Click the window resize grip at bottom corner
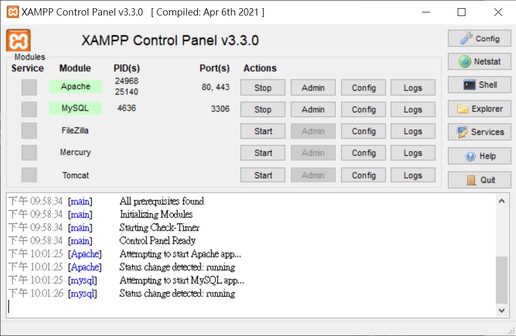516x336 pixels. (x=511, y=331)
